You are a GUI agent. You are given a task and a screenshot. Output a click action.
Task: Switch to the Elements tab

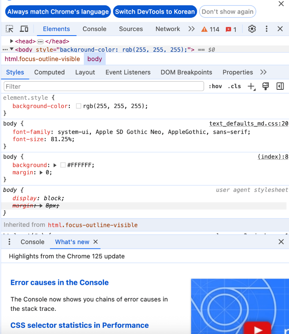click(x=56, y=29)
